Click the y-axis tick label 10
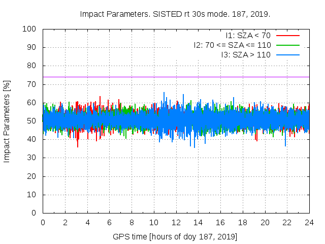This screenshot has width=325, height=244. coord(30,195)
